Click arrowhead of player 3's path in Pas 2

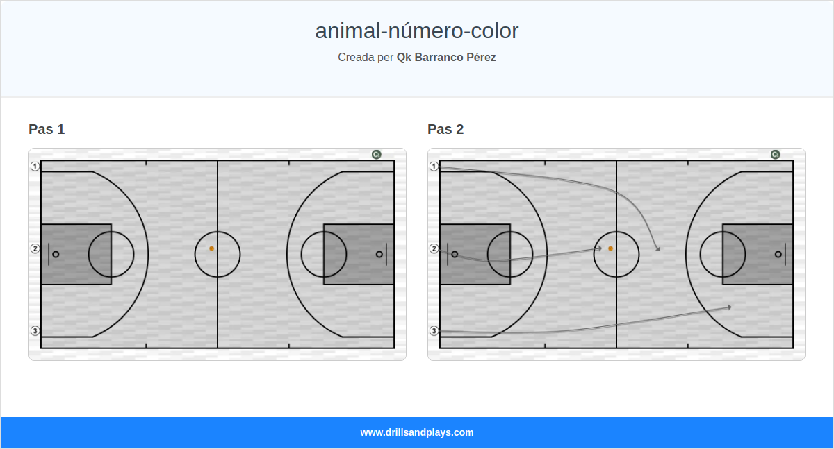tap(729, 306)
